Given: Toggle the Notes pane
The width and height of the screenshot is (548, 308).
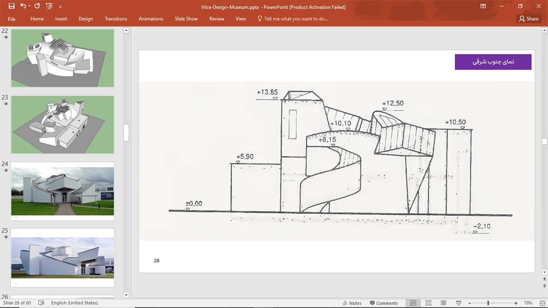Looking at the screenshot, I should click(x=352, y=303).
